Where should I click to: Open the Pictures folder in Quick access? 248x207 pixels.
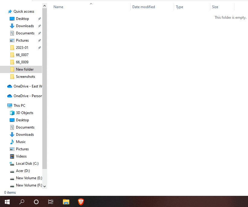[x=23, y=40]
